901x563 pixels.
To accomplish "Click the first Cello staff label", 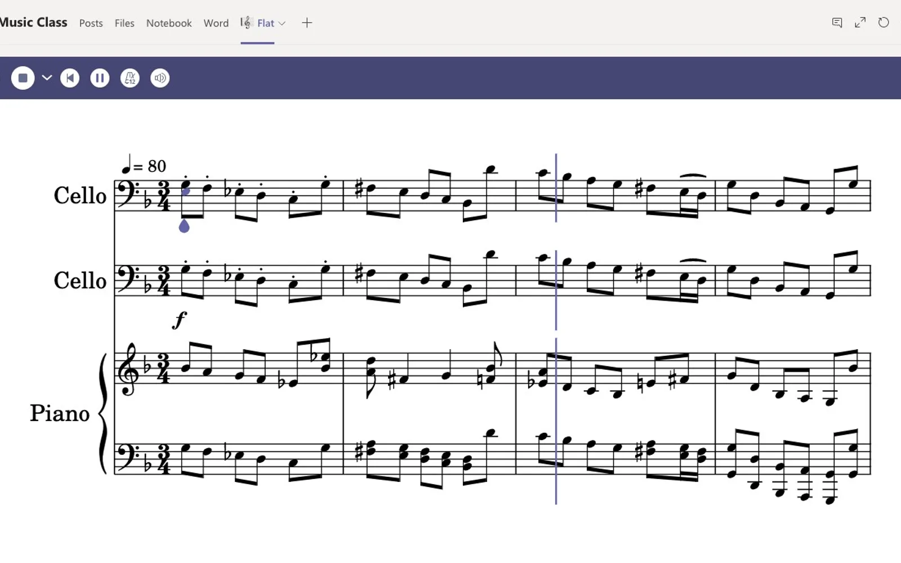I will click(x=80, y=196).
